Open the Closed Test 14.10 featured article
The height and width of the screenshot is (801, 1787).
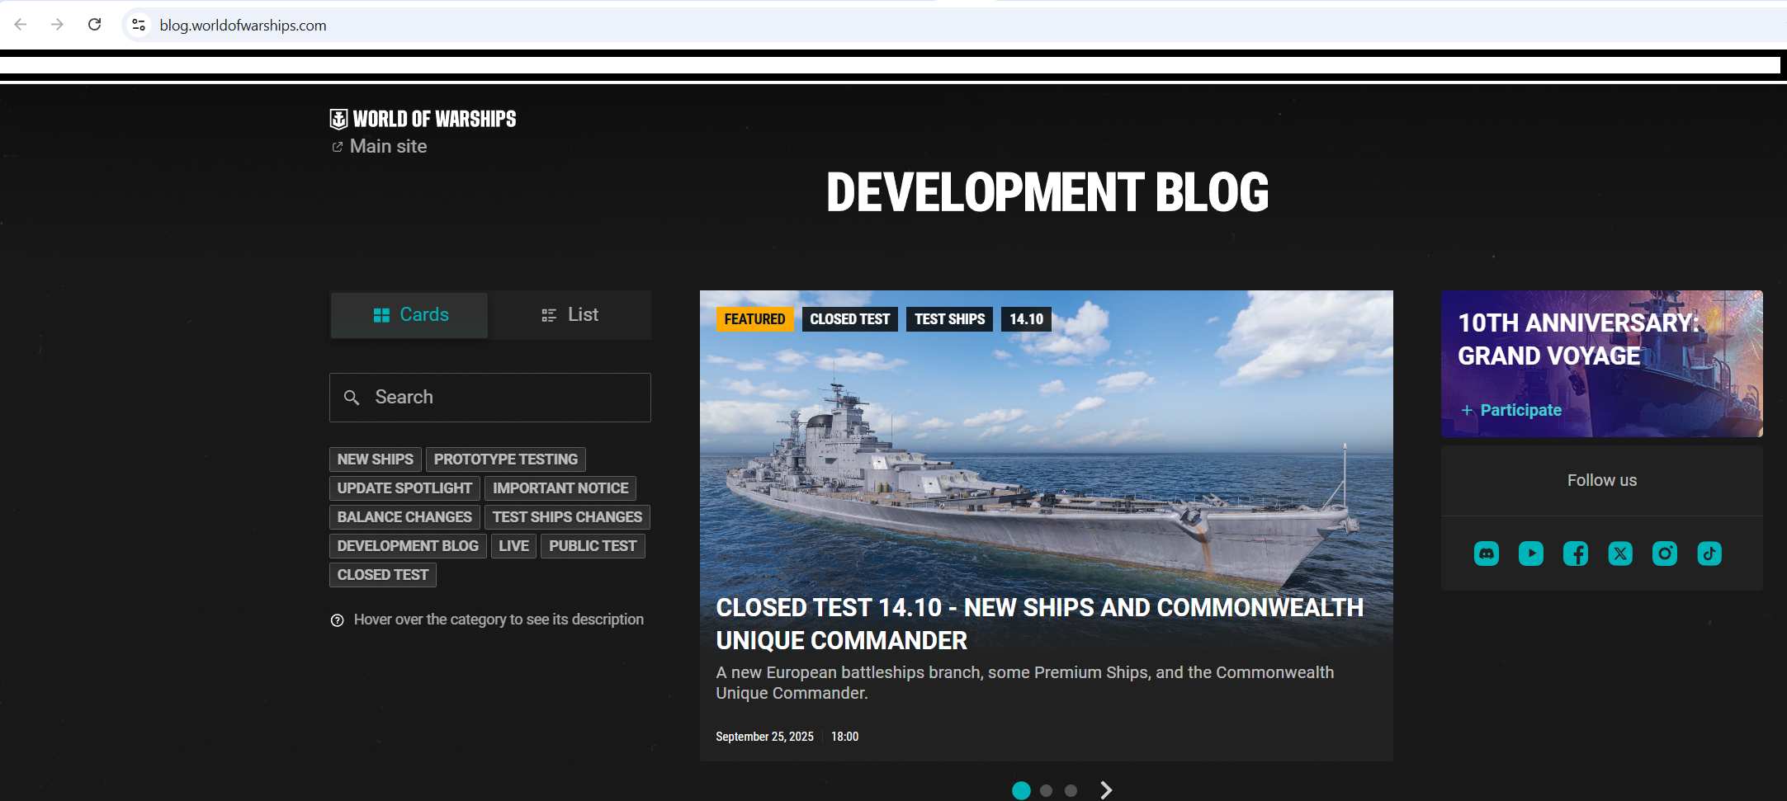[x=1038, y=623]
